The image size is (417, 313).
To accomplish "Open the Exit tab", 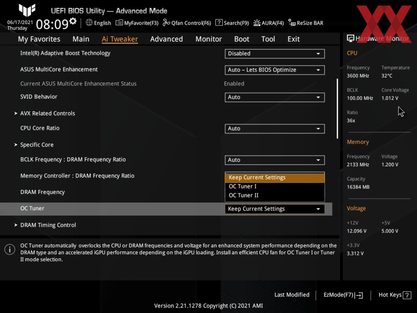I will coord(293,39).
